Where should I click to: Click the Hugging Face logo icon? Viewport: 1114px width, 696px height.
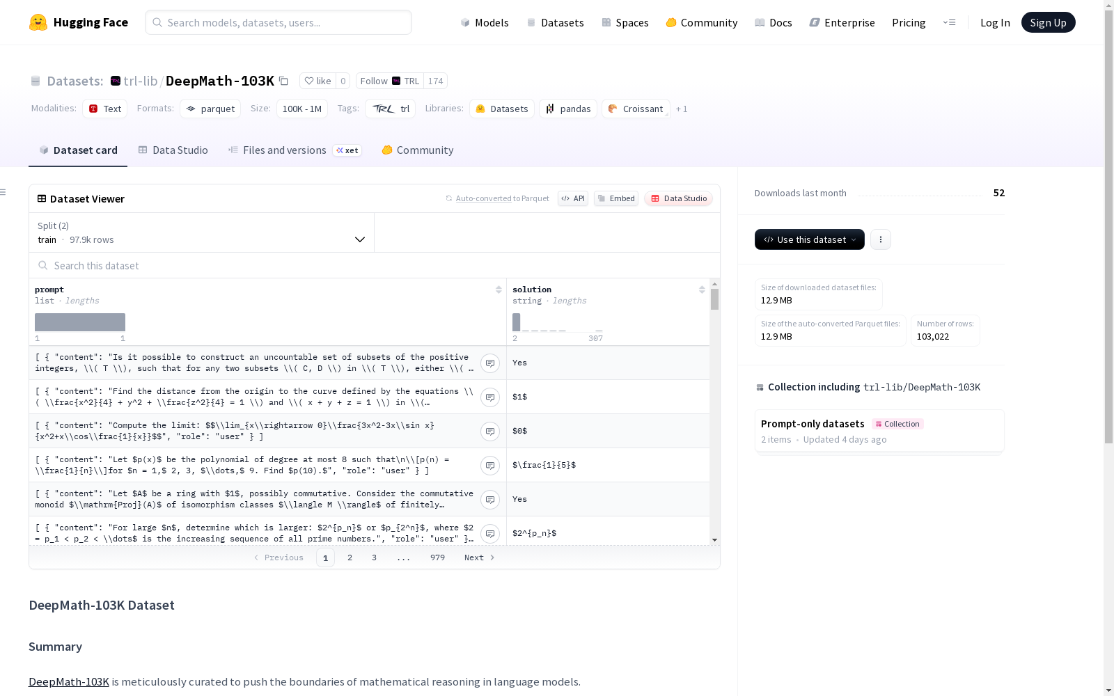(x=38, y=22)
